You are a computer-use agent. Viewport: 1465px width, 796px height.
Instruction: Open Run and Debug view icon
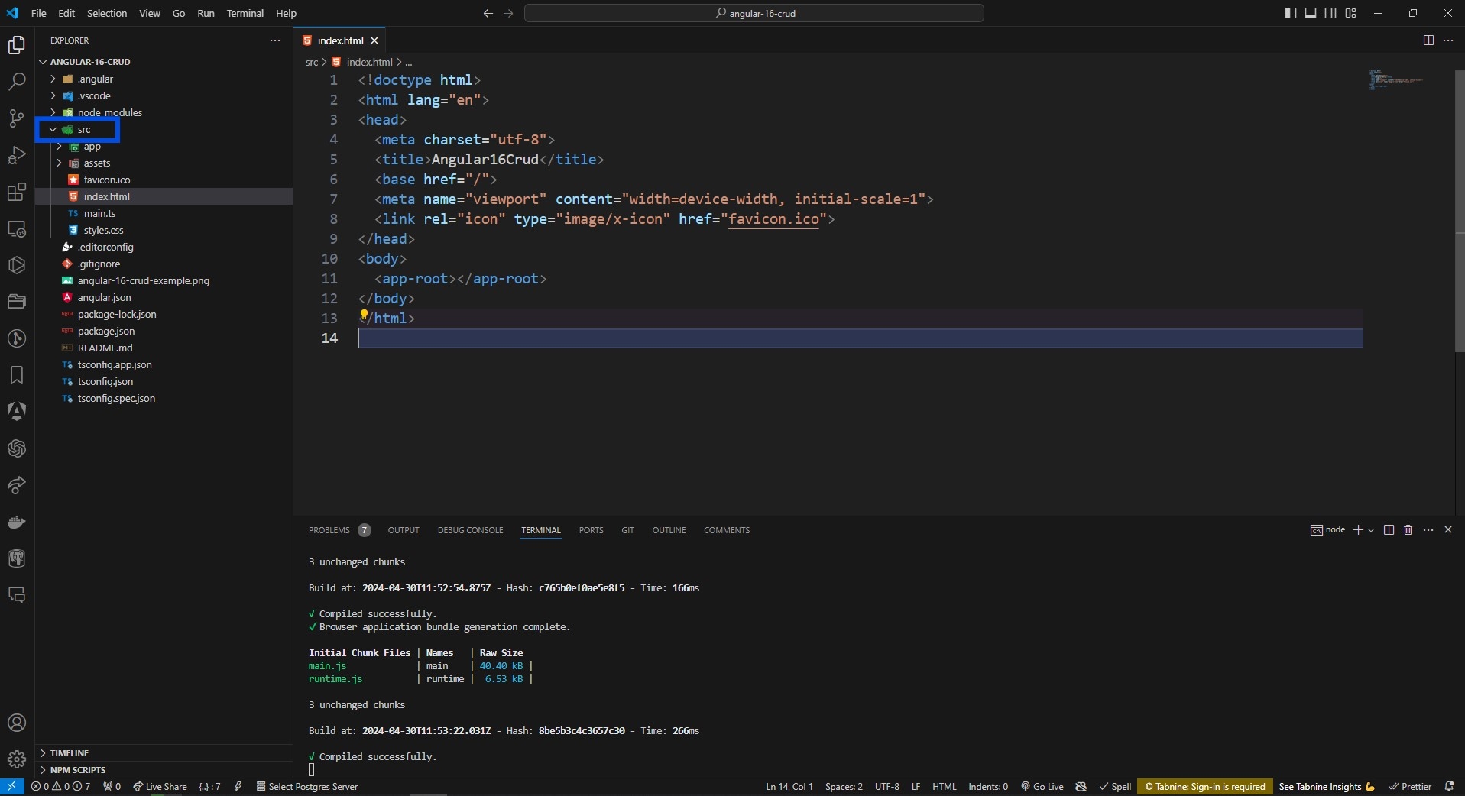17,155
